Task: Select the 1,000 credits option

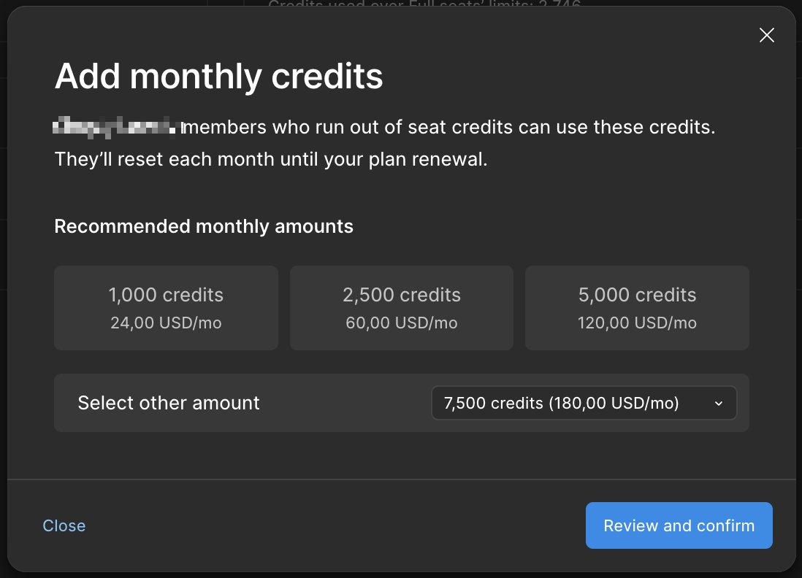Action: (167, 308)
